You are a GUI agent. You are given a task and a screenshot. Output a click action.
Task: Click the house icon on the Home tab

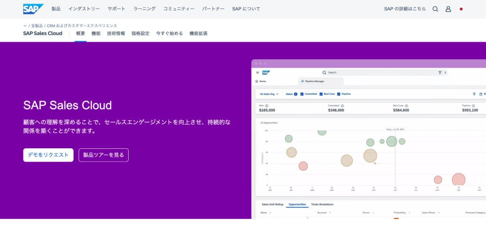coord(257,81)
